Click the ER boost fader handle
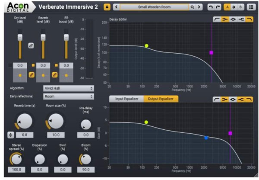 coord(66,37)
